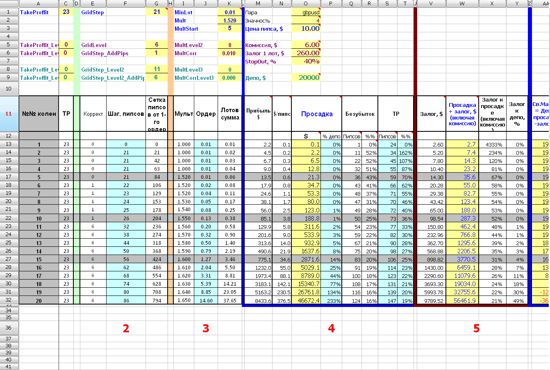Select the Цена пипса value 10.00
Image resolution: width=550 pixels, height=370 pixels.
(x=306, y=29)
